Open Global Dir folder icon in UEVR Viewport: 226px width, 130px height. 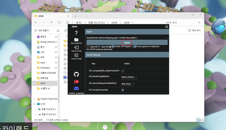[76, 40]
